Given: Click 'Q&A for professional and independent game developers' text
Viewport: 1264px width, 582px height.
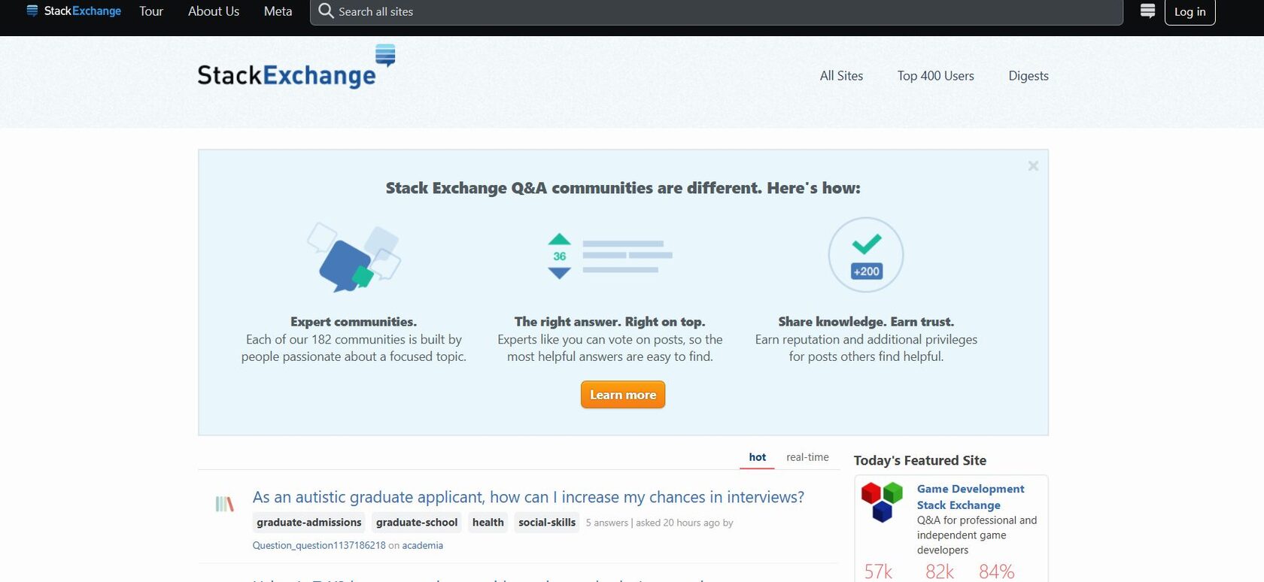Looking at the screenshot, I should pos(977,535).
